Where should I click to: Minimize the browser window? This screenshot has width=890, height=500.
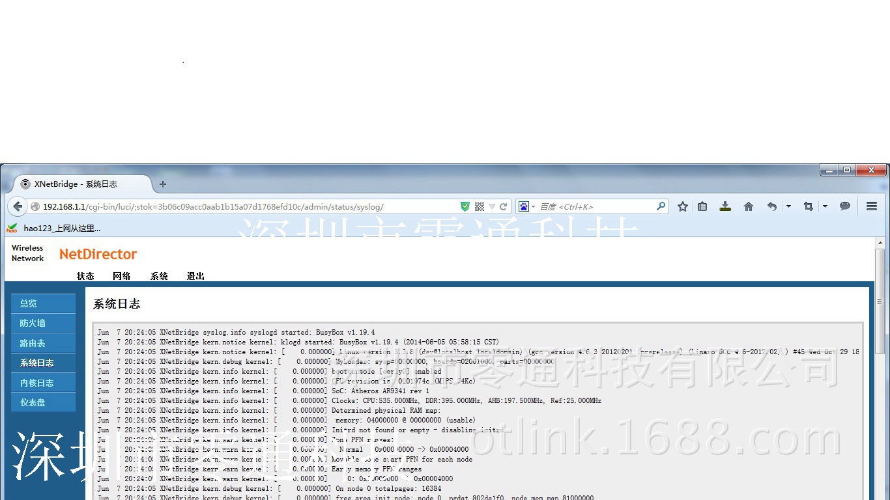[829, 171]
